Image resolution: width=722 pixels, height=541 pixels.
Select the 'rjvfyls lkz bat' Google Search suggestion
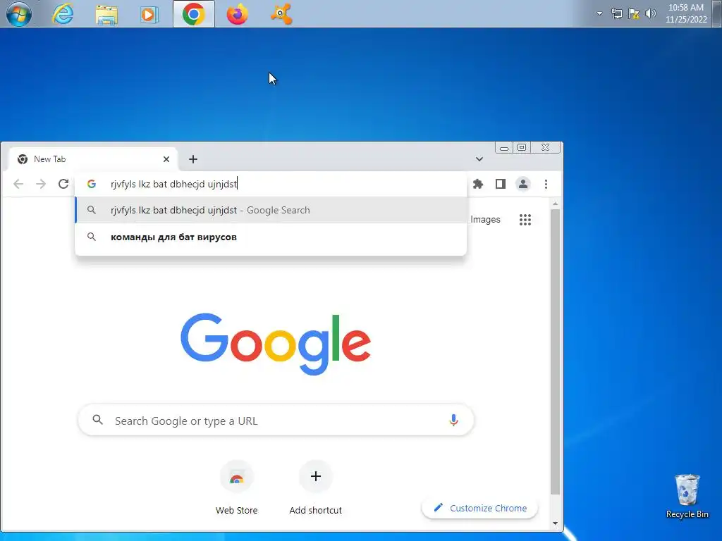[271, 210]
